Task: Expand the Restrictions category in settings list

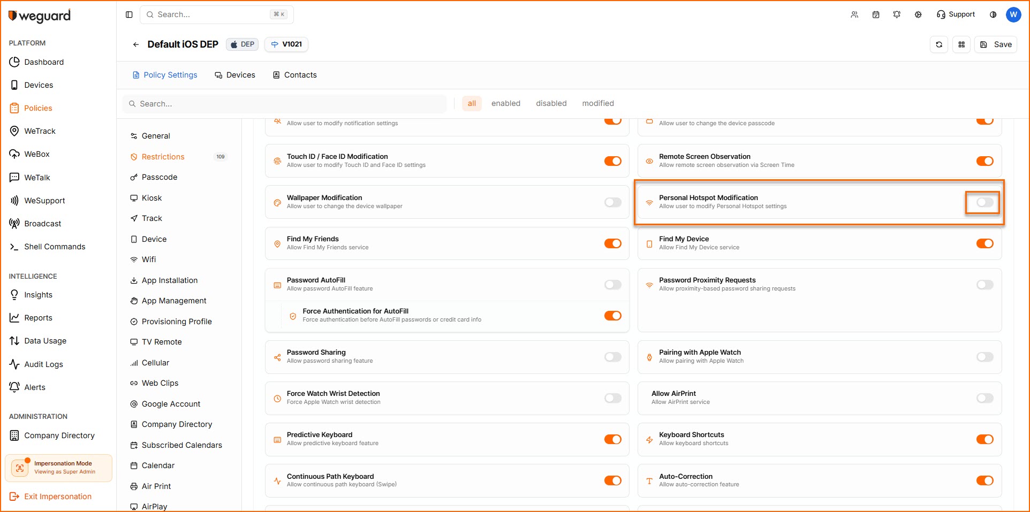Action: coord(163,157)
